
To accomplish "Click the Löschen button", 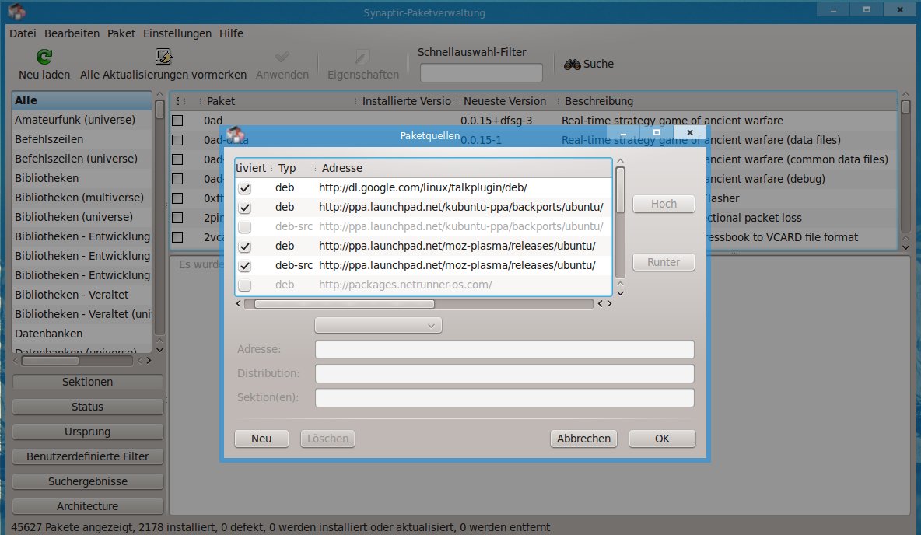I will 327,439.
